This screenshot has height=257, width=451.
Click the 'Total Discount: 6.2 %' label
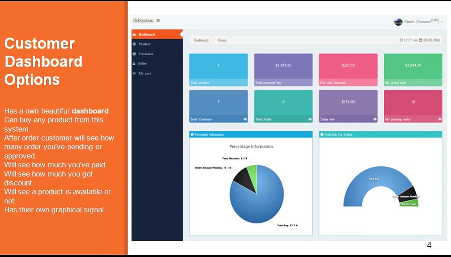234,158
